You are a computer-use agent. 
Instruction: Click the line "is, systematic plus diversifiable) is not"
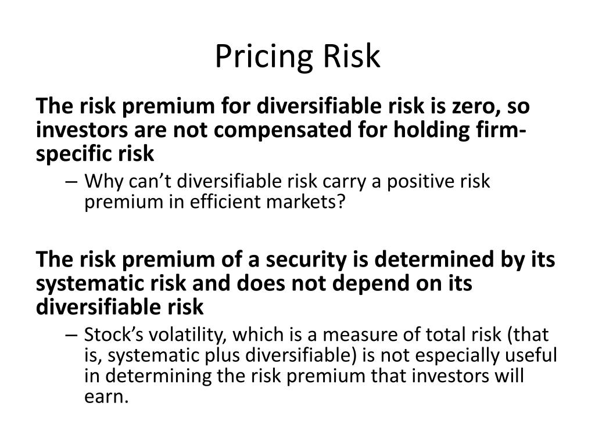click(x=320, y=356)
